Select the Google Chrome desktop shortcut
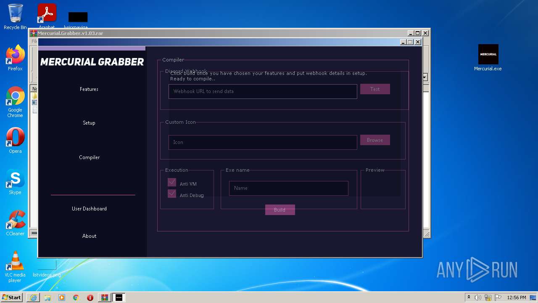Image resolution: width=538 pixels, height=303 pixels. pyautogui.click(x=15, y=102)
